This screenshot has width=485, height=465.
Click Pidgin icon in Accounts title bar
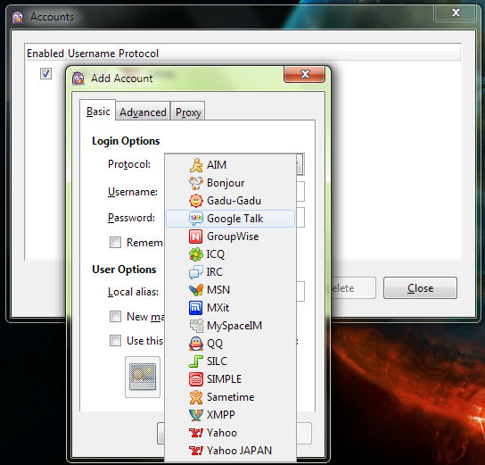(18, 17)
